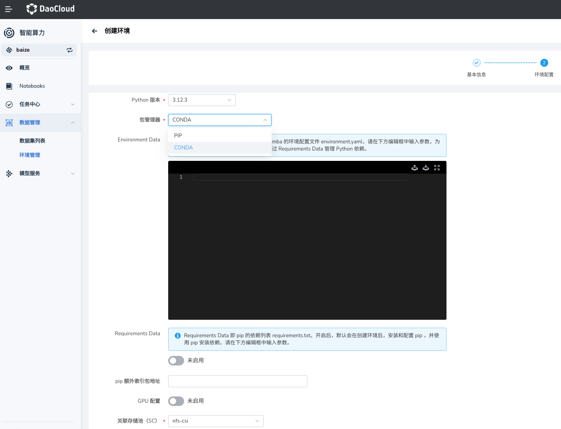Click the DaoCloud logo
The width and height of the screenshot is (561, 429).
50,9
